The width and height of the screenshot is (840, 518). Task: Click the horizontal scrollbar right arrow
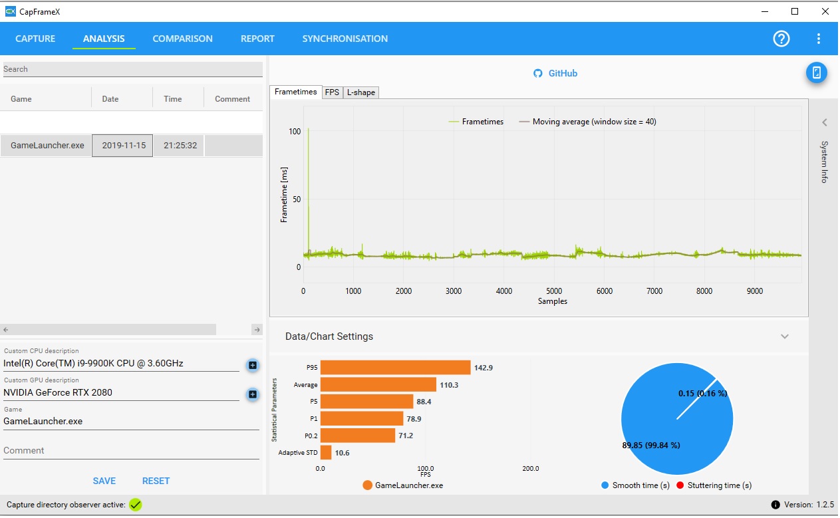[x=257, y=330]
